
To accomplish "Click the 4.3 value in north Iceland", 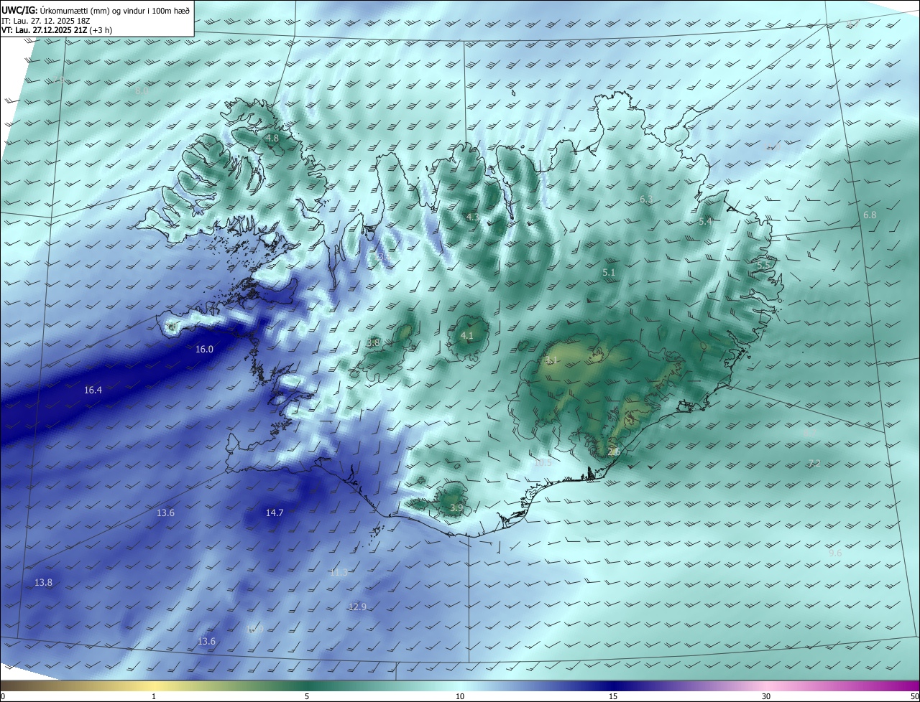I will [472, 217].
